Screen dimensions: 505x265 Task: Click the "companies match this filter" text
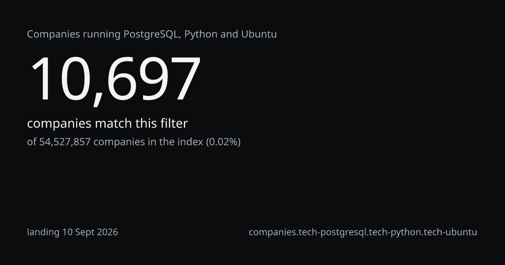[107, 124]
